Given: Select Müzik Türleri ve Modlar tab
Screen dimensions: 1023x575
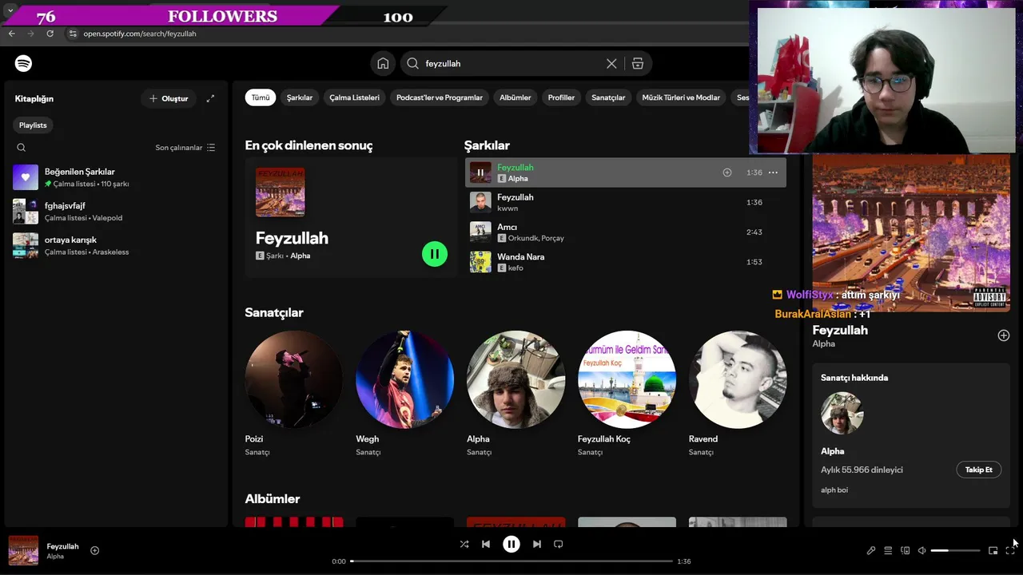Looking at the screenshot, I should 681,97.
